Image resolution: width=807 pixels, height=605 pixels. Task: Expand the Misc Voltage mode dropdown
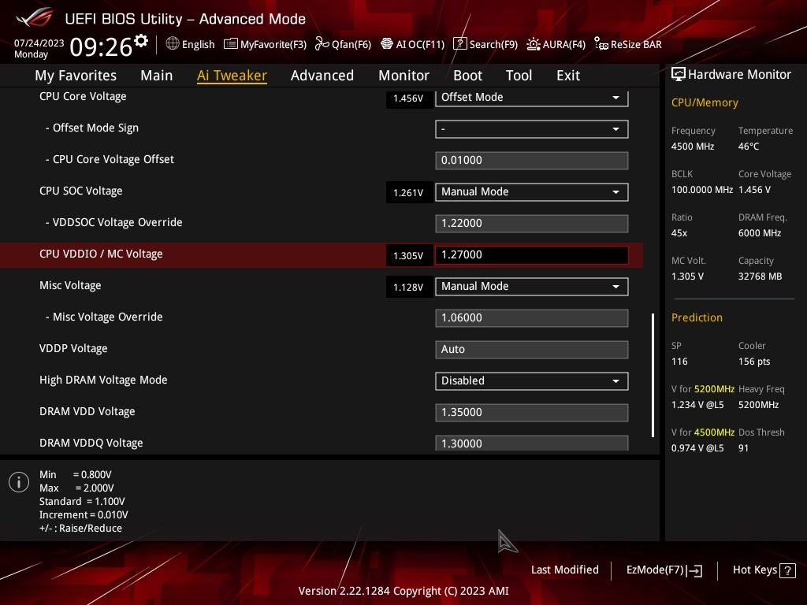pos(532,287)
